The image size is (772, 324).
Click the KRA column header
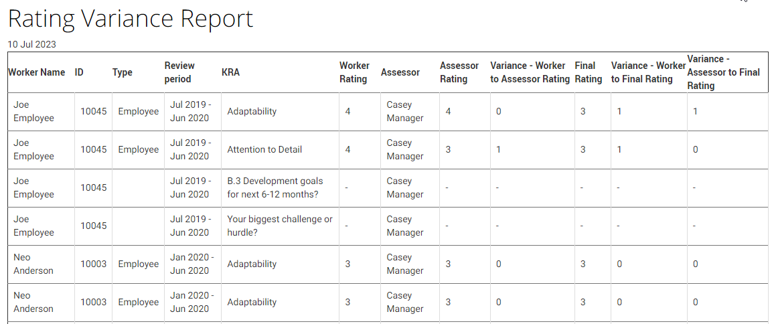pos(230,72)
